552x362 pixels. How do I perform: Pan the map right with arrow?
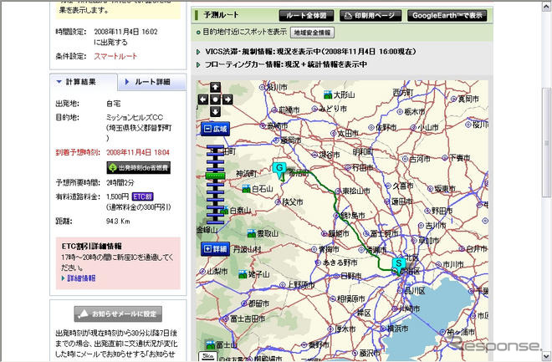point(227,99)
